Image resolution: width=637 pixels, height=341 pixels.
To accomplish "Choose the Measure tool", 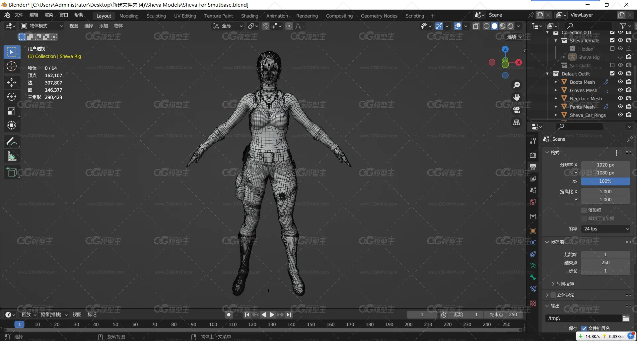I will (12, 156).
